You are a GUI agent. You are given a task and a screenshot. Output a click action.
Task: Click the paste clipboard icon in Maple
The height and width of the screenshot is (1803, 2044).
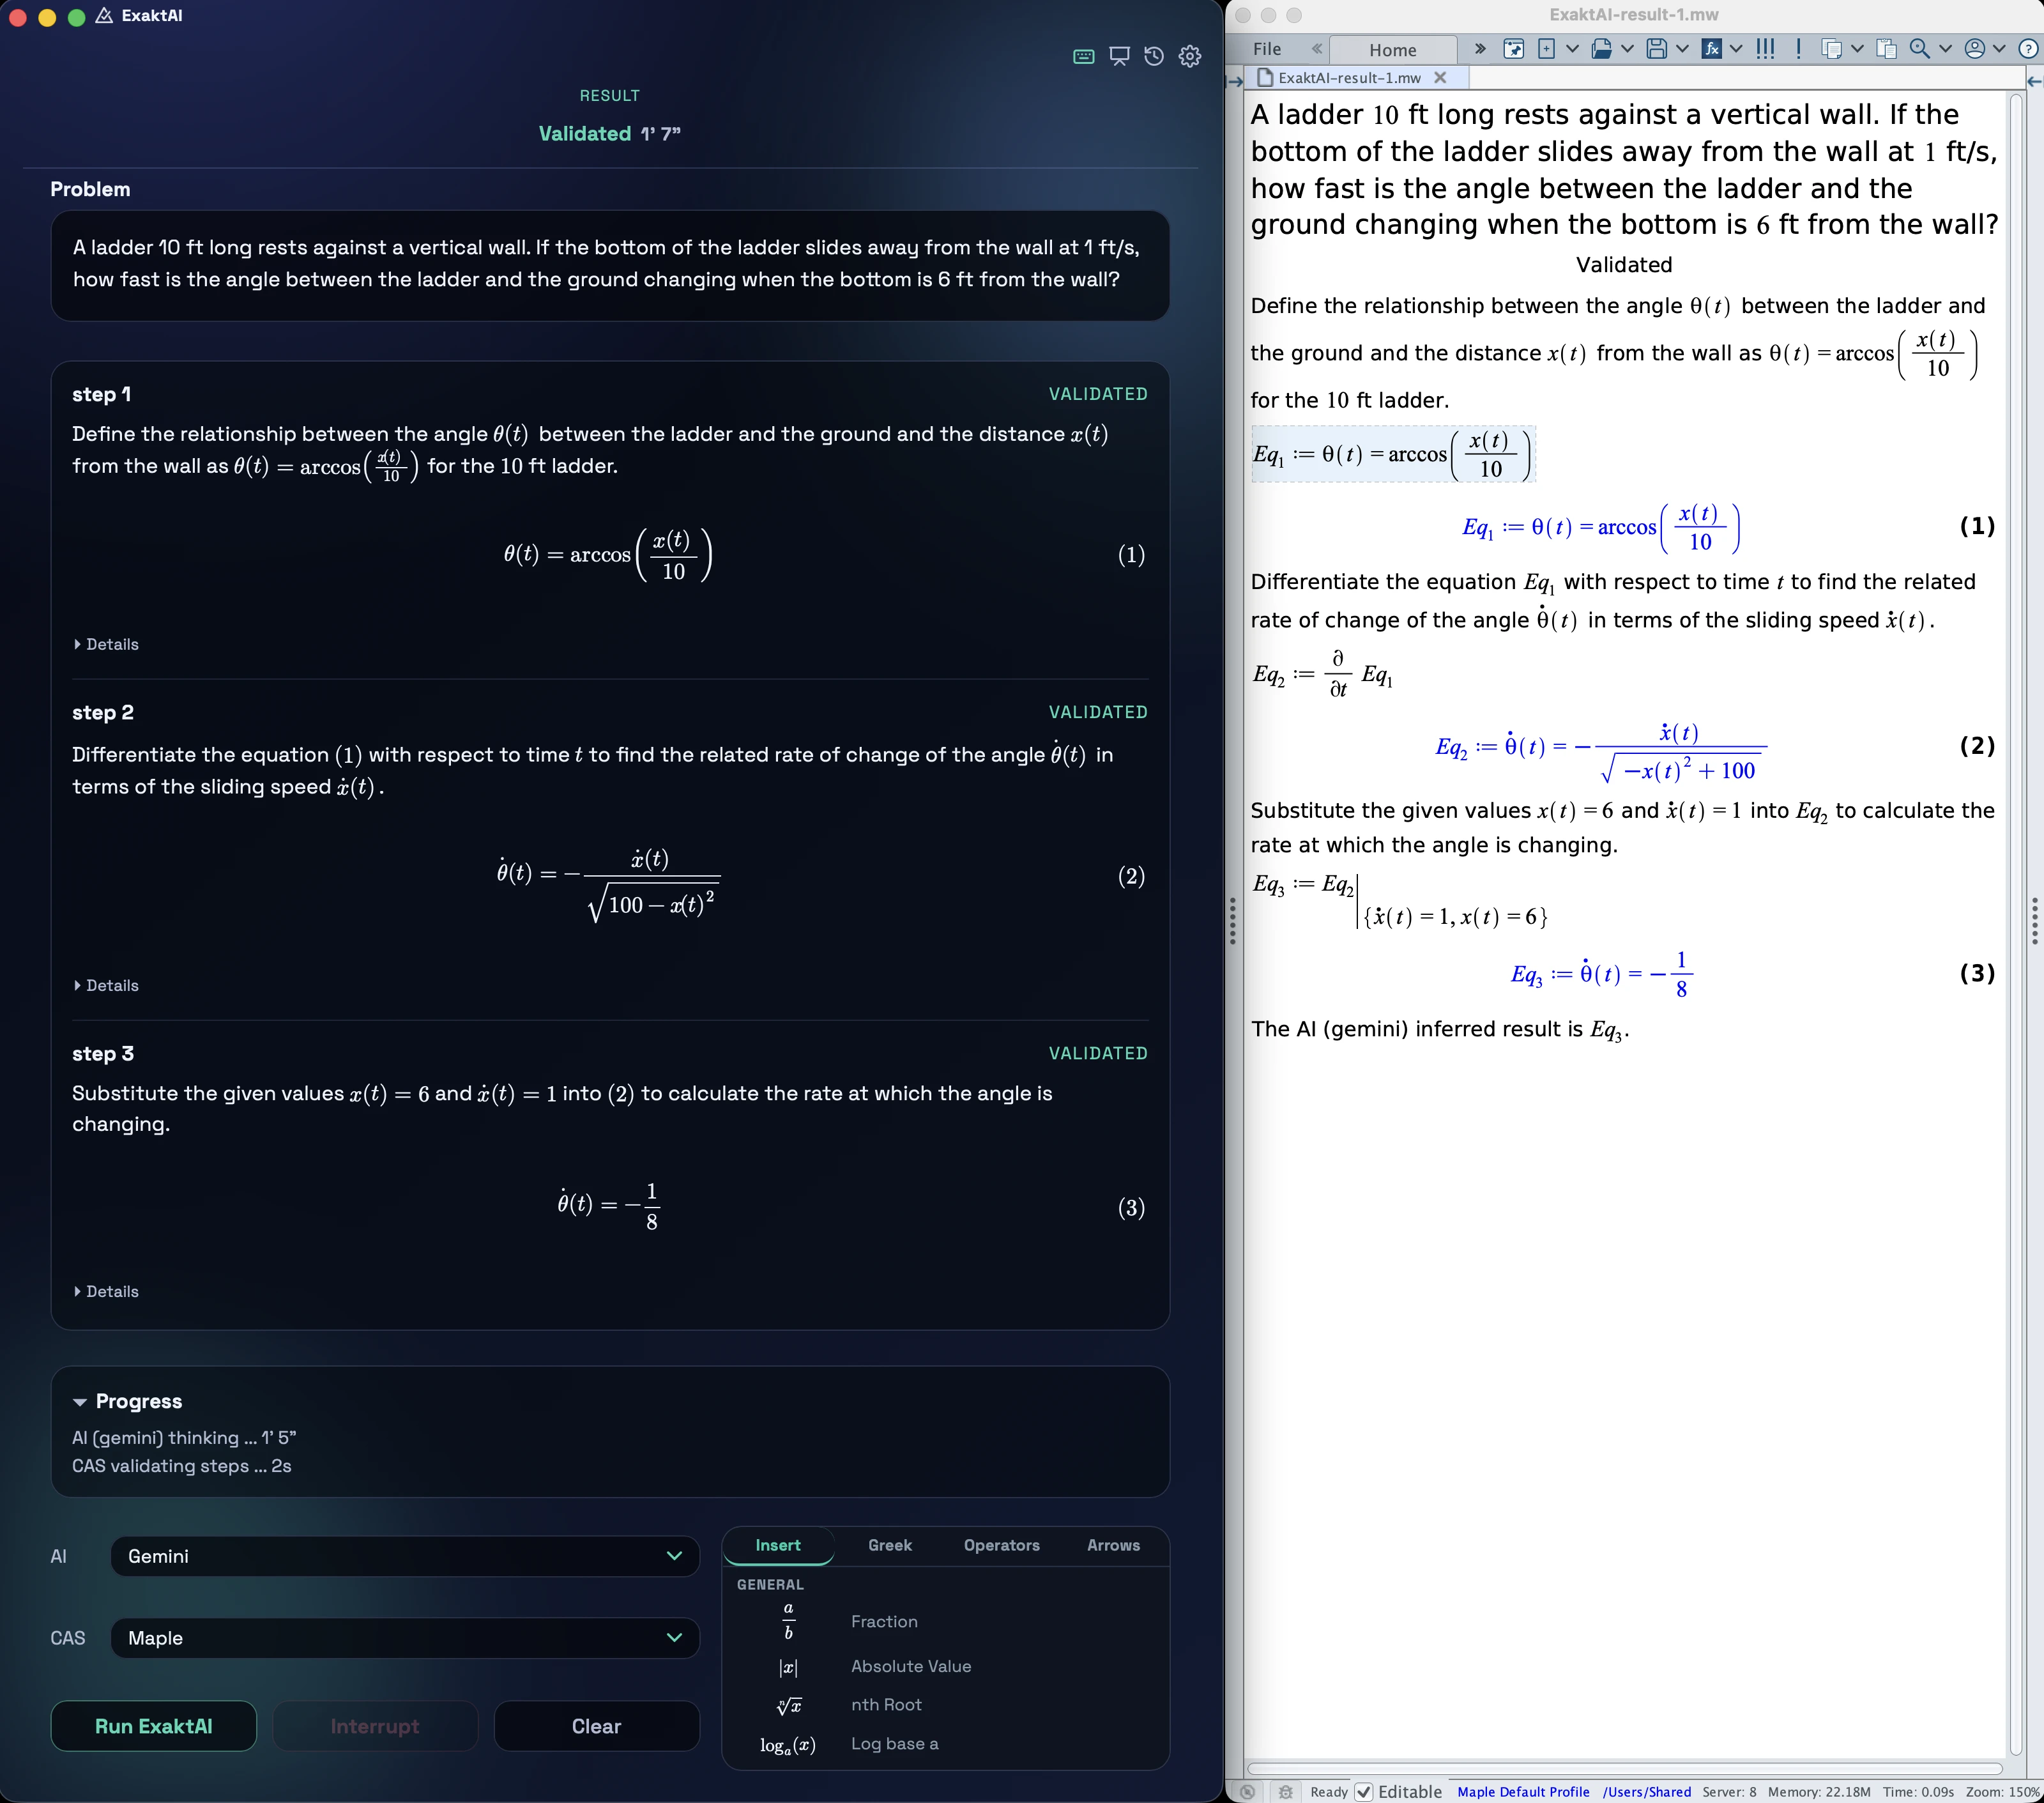tap(1887, 49)
